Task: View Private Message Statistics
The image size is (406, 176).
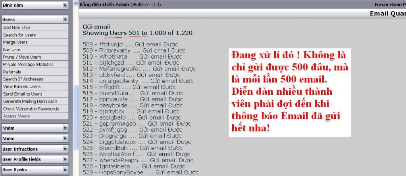Action: pos(28,64)
